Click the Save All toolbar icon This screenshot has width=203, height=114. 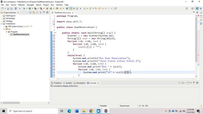pyautogui.click(x=11, y=9)
